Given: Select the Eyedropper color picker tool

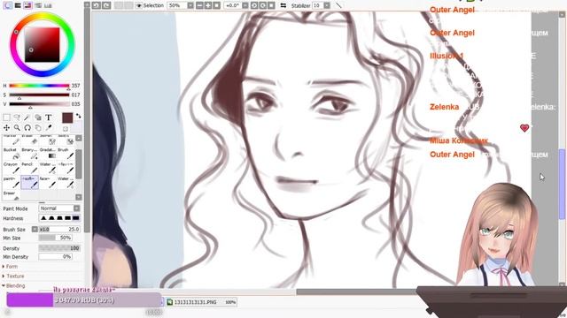Looking at the screenshot, I should tap(49, 127).
